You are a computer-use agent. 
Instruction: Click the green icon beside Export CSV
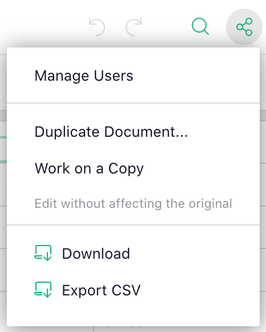pos(43,290)
